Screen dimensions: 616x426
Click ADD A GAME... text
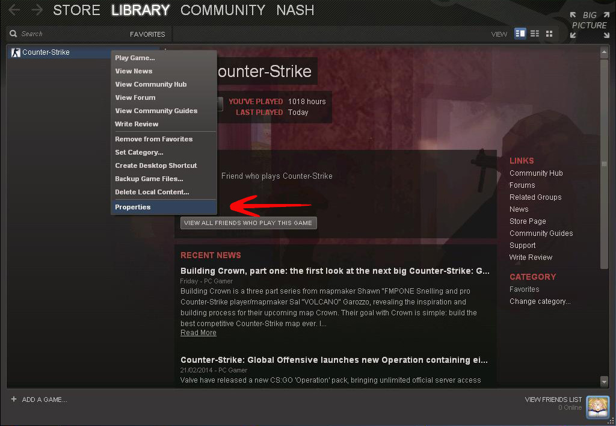(45, 400)
